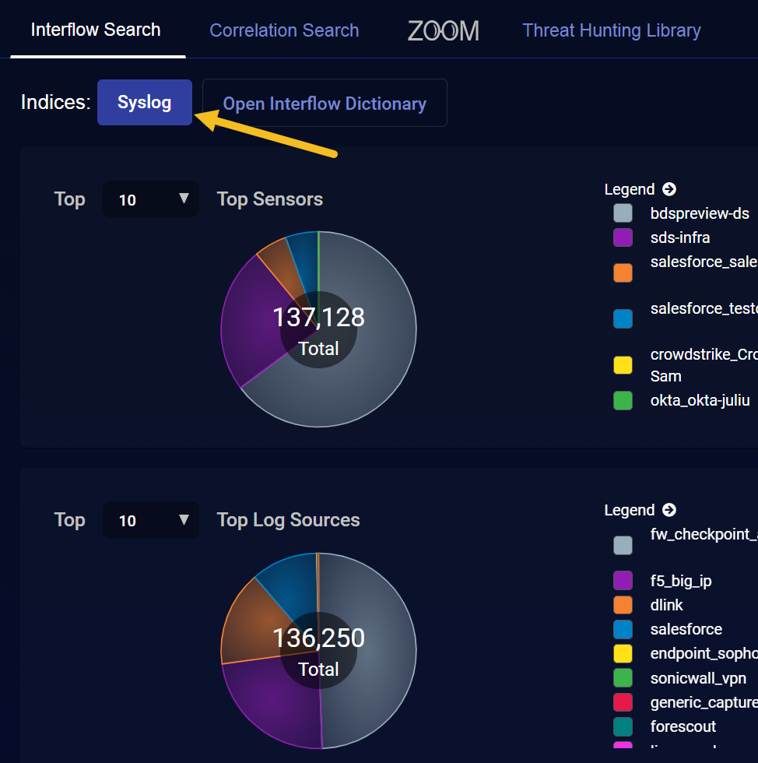Open the Top Log Sources count dropdown
Image resolution: width=758 pixels, height=763 pixels.
pos(151,520)
